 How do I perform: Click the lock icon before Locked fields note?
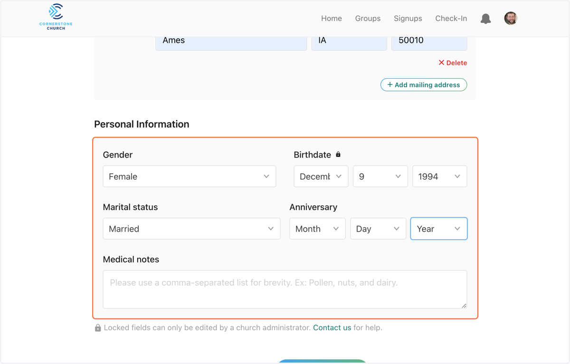tap(98, 328)
